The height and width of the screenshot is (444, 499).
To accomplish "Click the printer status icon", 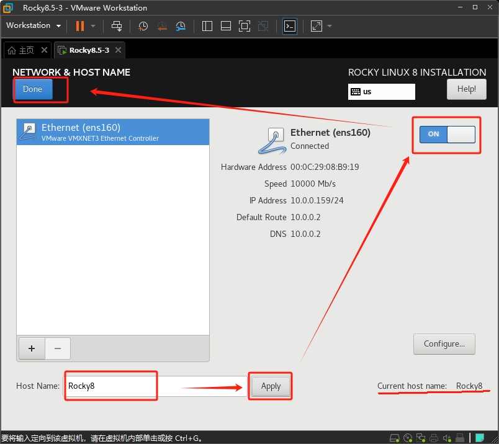I will click(434, 438).
